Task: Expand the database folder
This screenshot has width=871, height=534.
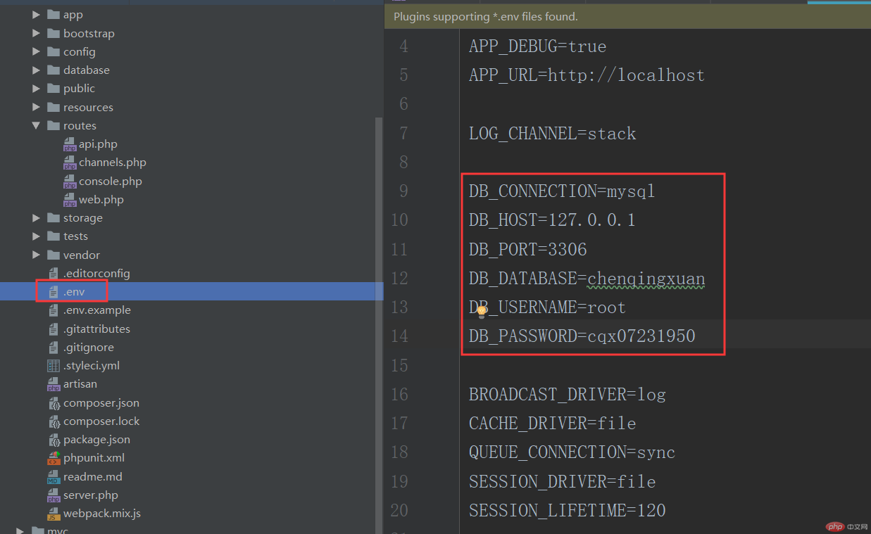Action: click(x=36, y=70)
